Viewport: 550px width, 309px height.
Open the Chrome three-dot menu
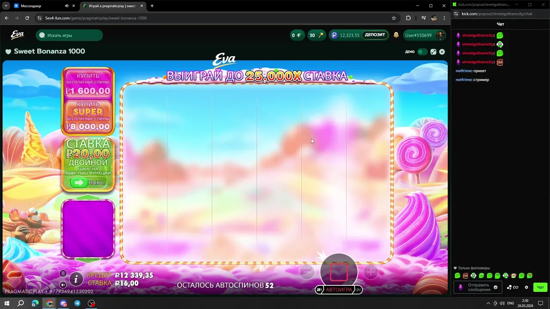(x=444, y=18)
